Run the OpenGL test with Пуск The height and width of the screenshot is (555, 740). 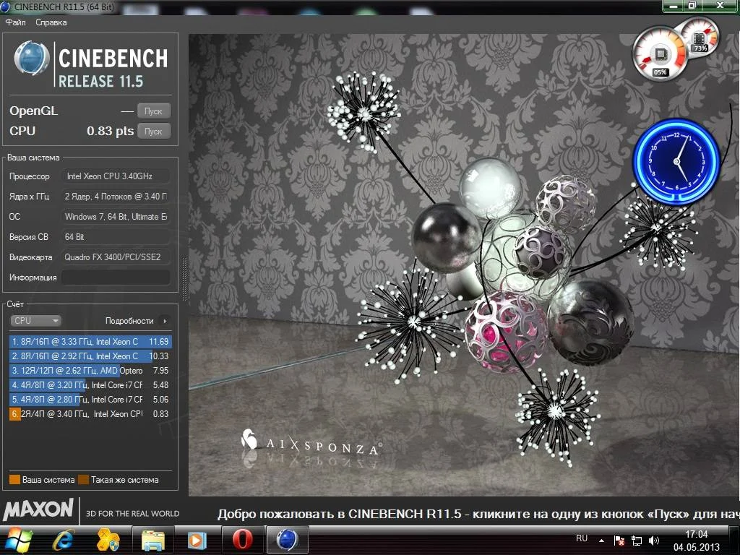click(x=153, y=111)
